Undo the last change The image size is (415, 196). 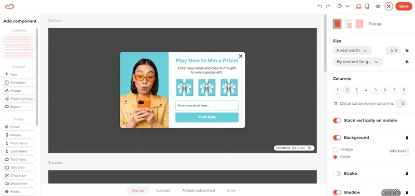[320, 6]
